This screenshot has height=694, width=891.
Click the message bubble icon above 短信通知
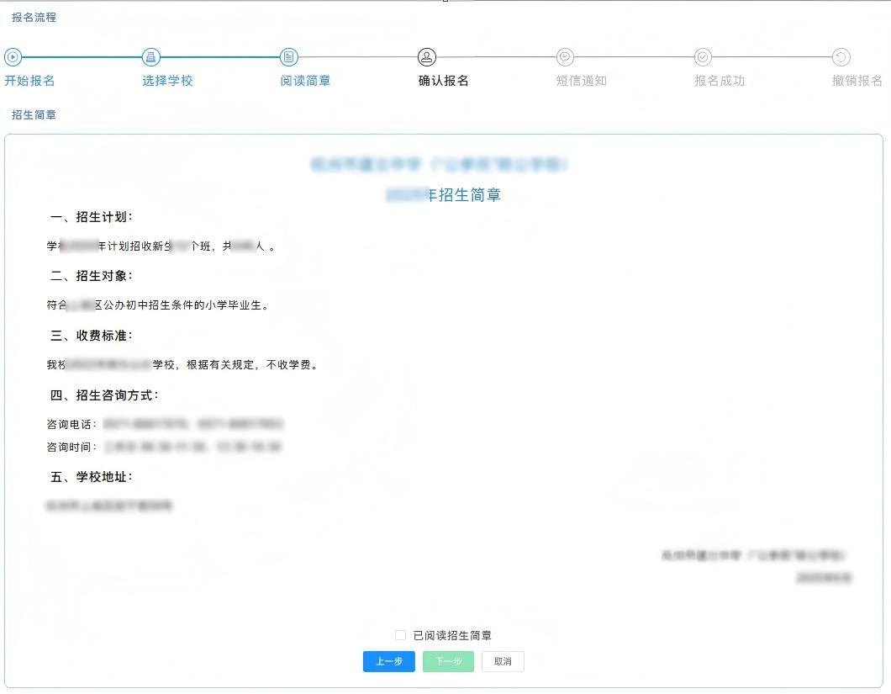tap(565, 57)
